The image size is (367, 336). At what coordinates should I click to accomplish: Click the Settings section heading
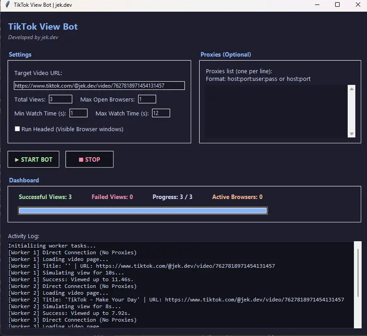pos(20,55)
